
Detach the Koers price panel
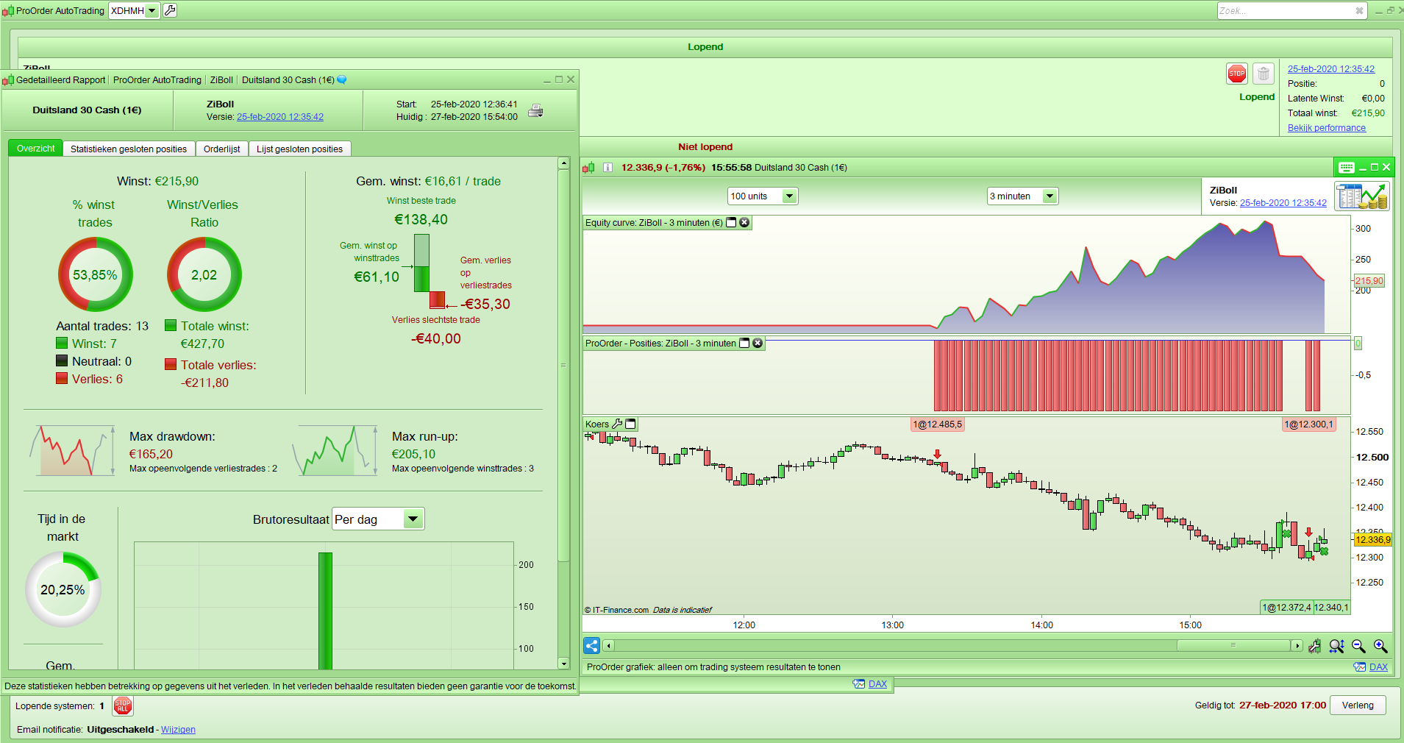click(x=630, y=424)
